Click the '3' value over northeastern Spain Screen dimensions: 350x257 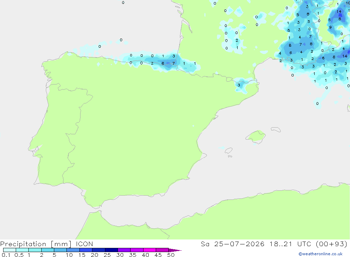pos(239,85)
